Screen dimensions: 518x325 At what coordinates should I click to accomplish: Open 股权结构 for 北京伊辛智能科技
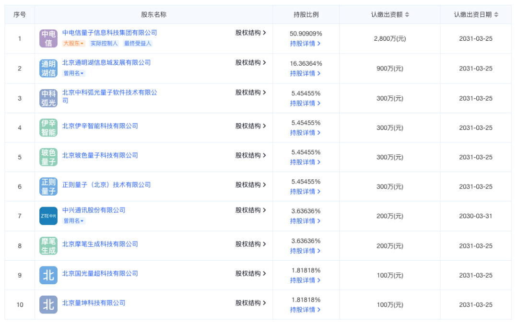[250, 126]
